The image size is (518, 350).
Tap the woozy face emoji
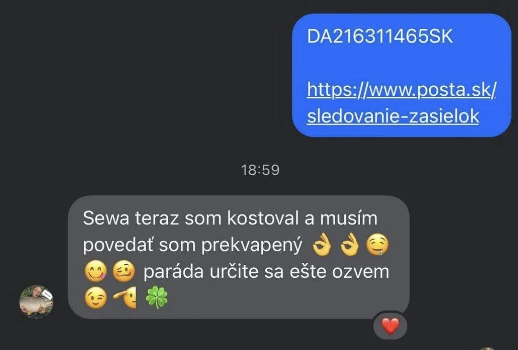pos(124,271)
